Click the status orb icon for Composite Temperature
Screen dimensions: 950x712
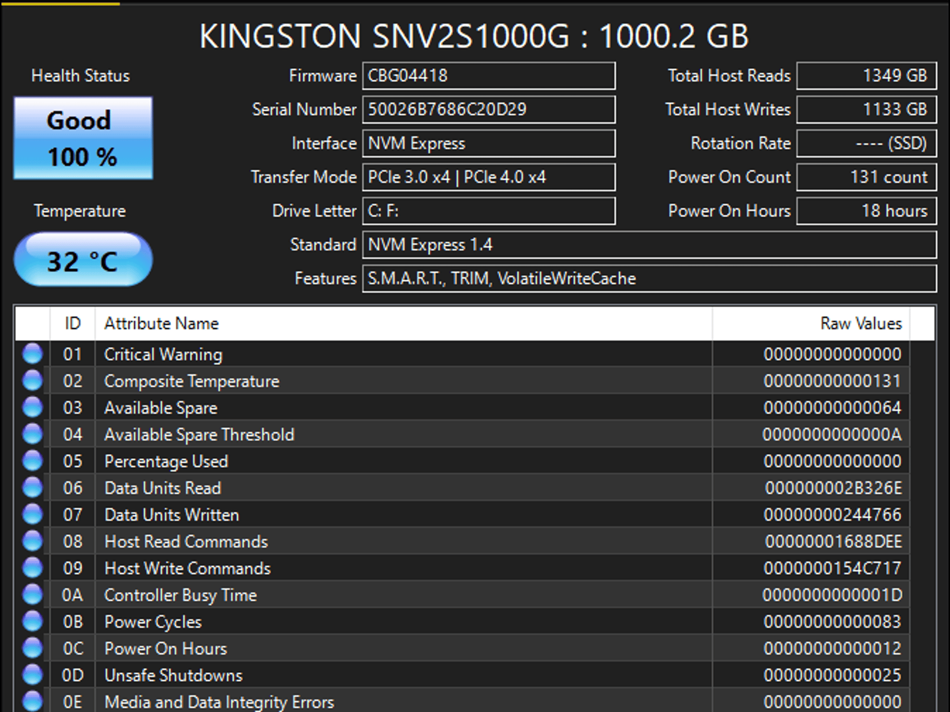(x=32, y=381)
